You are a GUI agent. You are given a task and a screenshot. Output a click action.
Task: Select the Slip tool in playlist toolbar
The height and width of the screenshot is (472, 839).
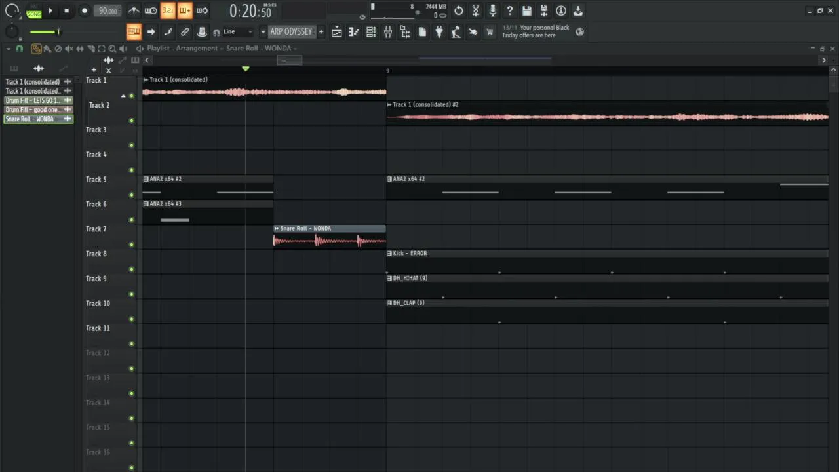80,49
